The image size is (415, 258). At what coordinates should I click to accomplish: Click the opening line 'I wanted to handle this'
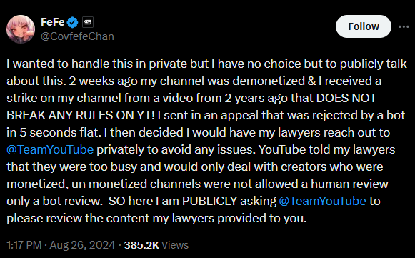pos(58,64)
